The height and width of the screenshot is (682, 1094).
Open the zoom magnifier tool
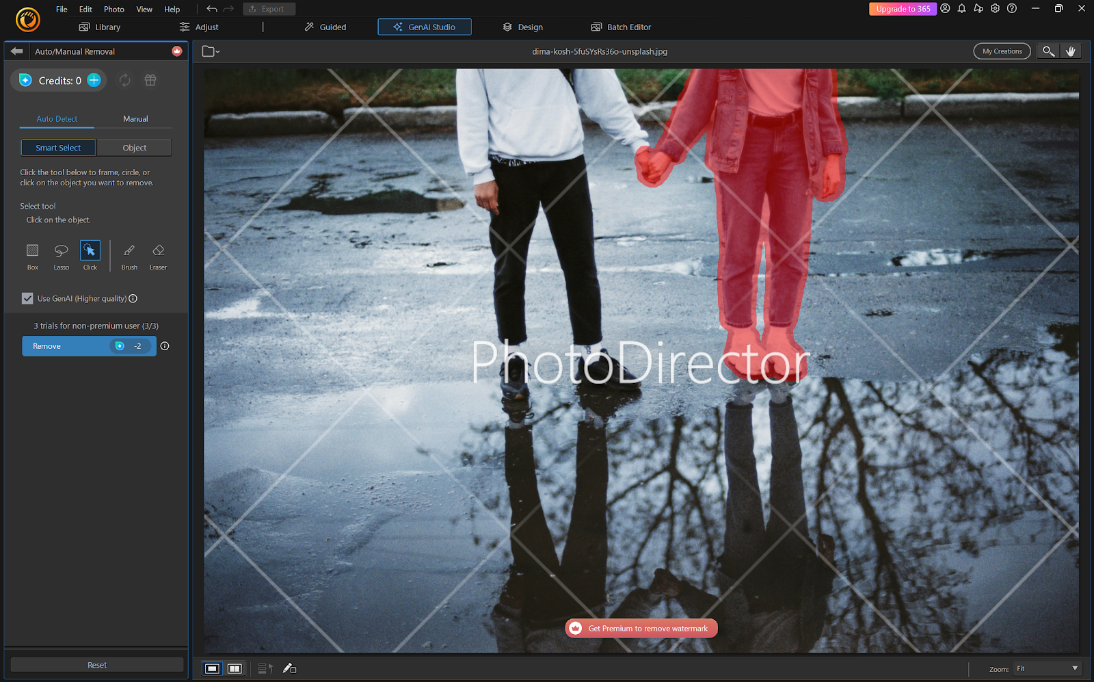coord(1048,51)
